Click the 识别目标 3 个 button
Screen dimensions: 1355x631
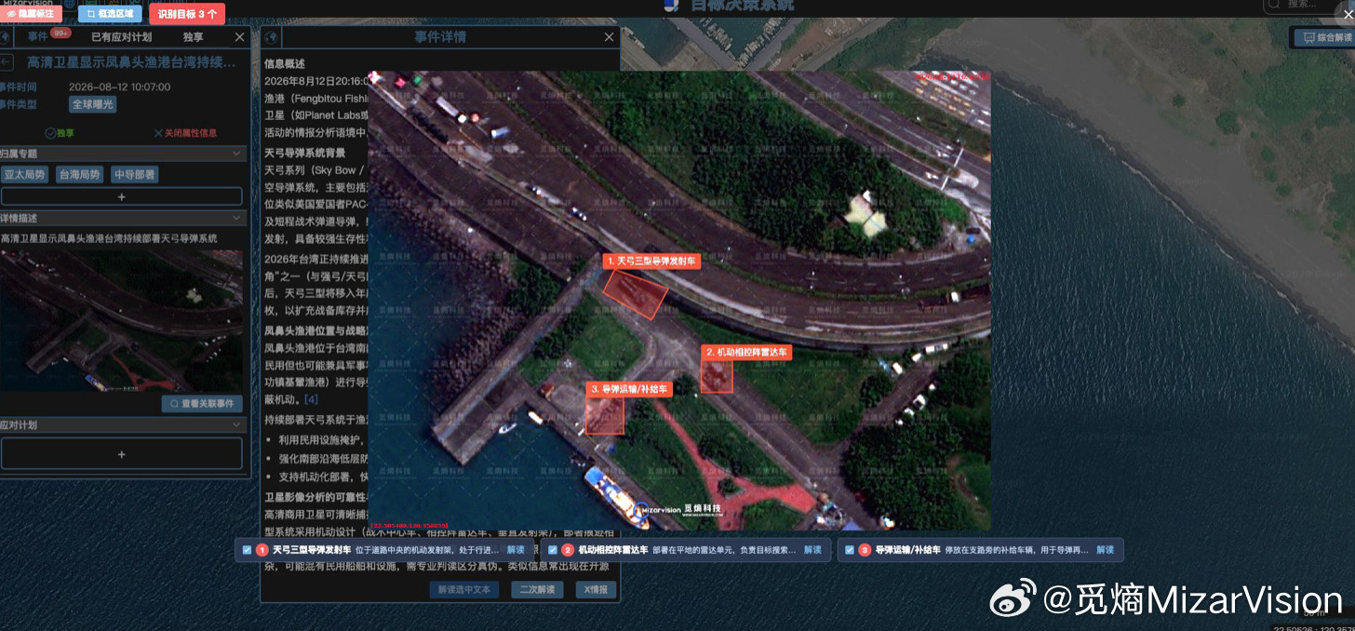click(x=187, y=14)
